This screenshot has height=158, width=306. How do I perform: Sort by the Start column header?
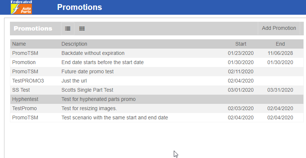(241, 44)
